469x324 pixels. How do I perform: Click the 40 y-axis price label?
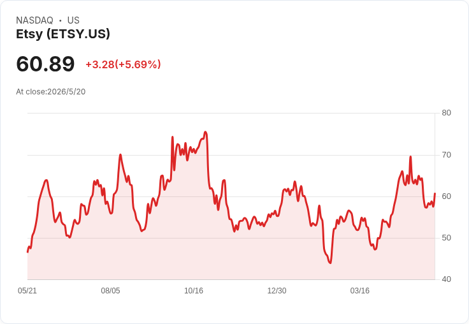446,279
